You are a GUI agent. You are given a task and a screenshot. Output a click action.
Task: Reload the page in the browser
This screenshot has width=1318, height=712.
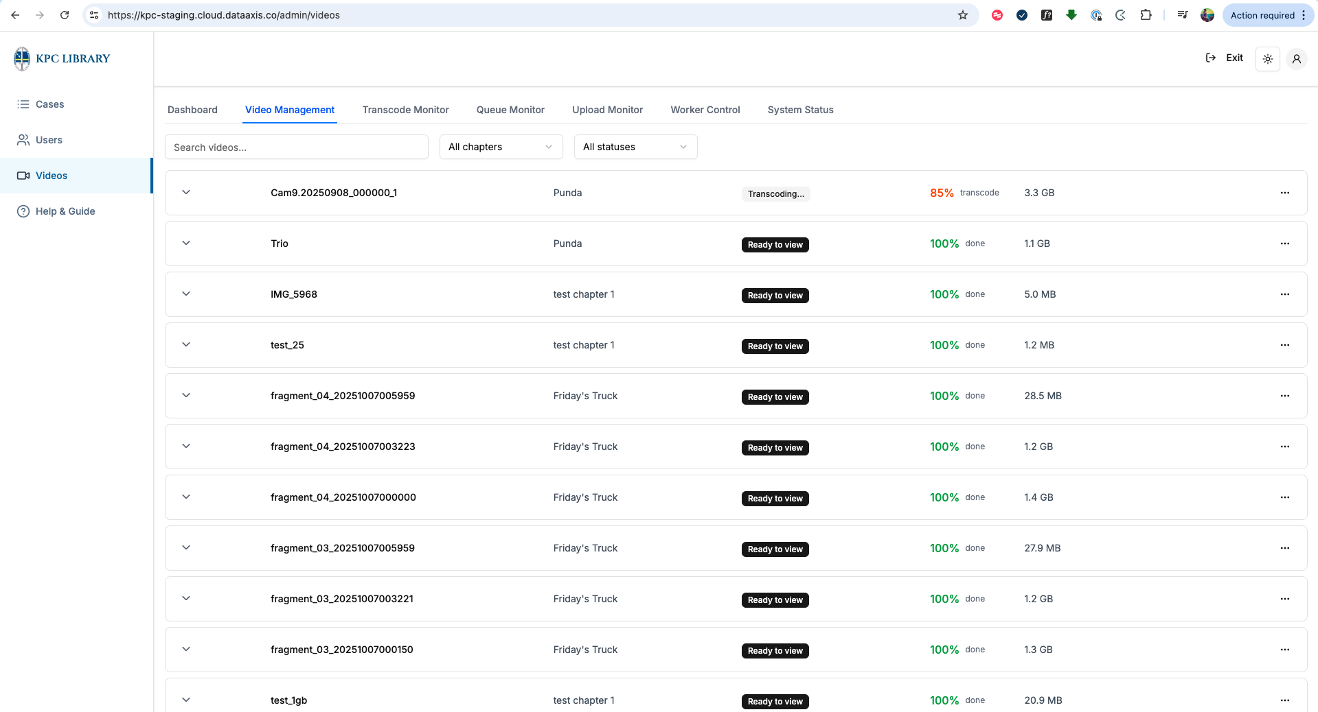point(65,15)
